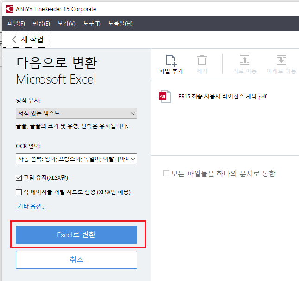Click the PDF icon of FR15 file

pyautogui.click(x=165, y=96)
